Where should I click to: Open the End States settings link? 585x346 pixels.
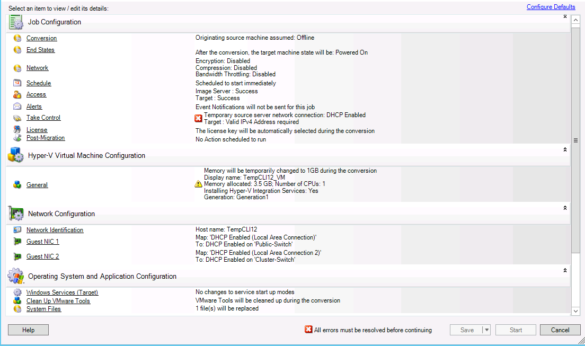(x=40, y=50)
